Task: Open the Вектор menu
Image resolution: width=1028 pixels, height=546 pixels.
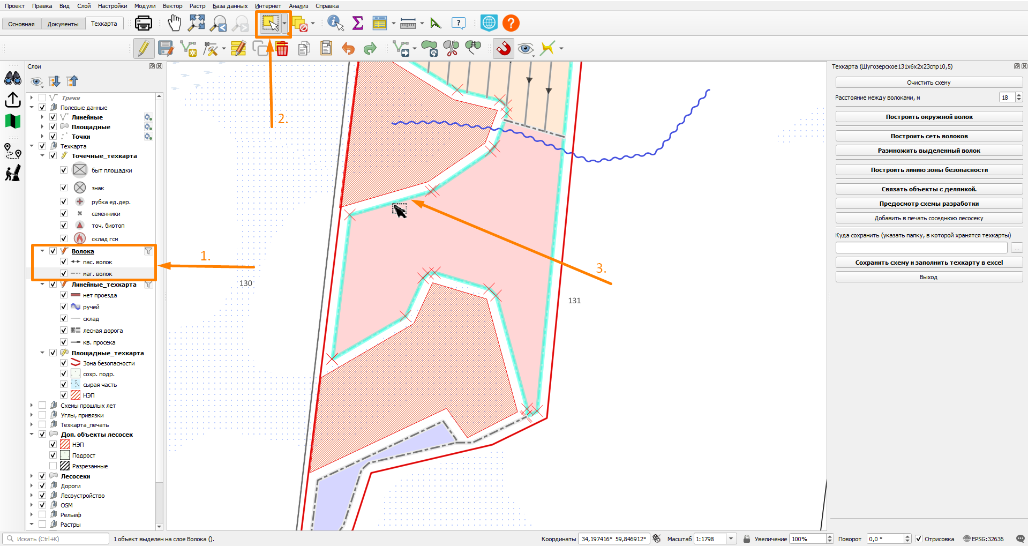Action: 172,6
